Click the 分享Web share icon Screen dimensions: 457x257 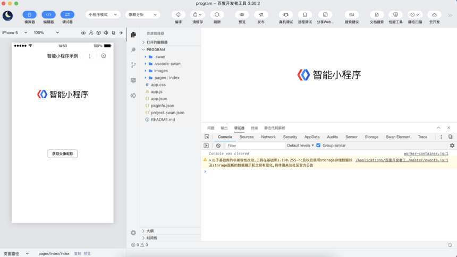pos(325,14)
